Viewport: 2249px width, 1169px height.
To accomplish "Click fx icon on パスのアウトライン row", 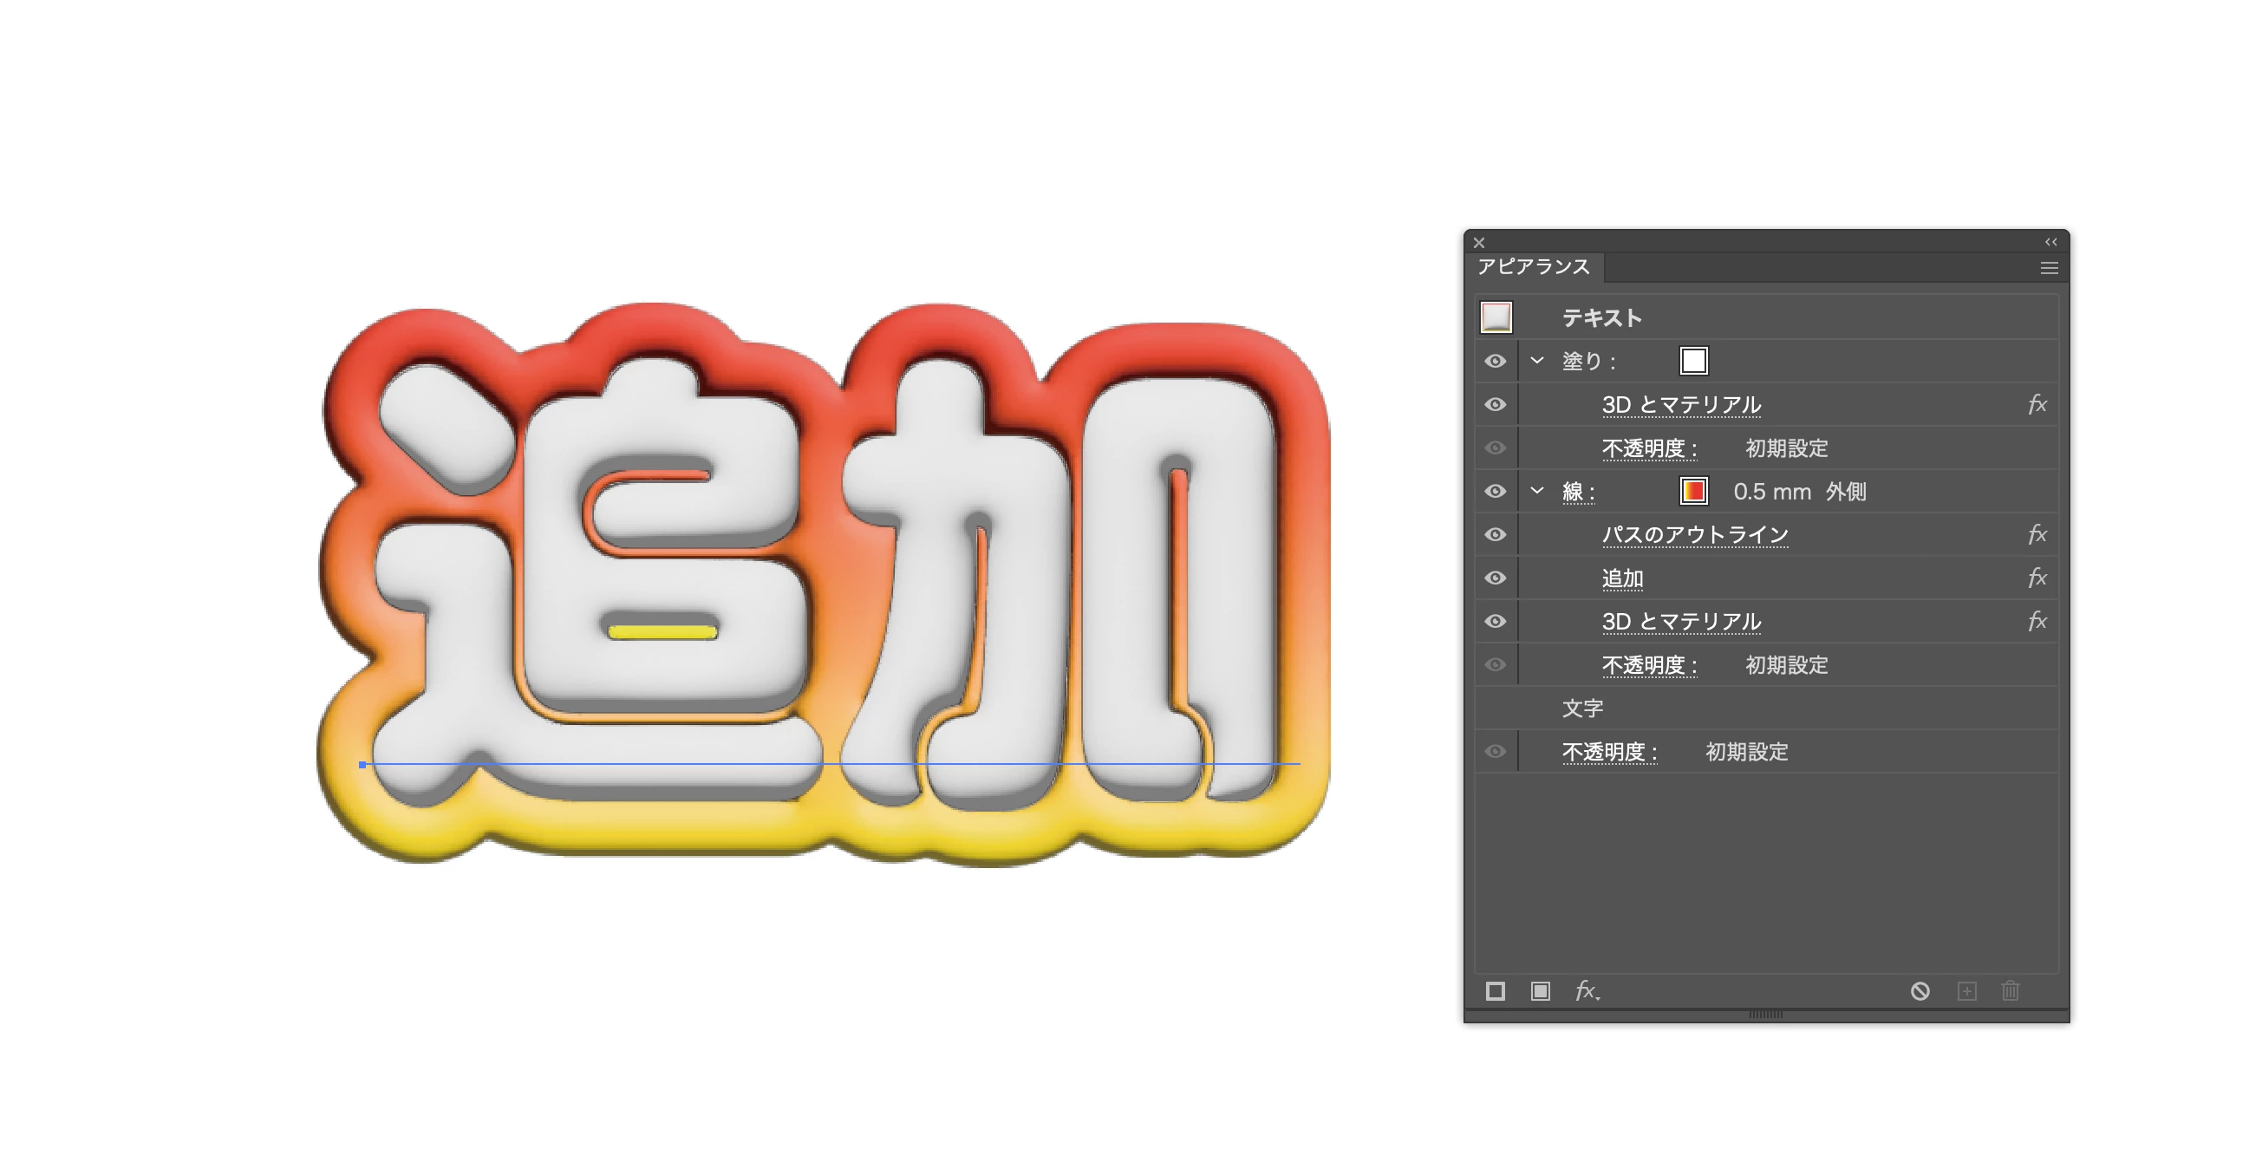I will 2037,534.
